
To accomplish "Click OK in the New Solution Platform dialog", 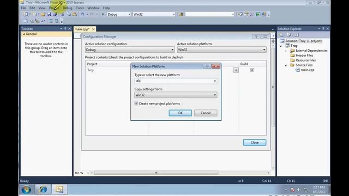I will coord(180,113).
